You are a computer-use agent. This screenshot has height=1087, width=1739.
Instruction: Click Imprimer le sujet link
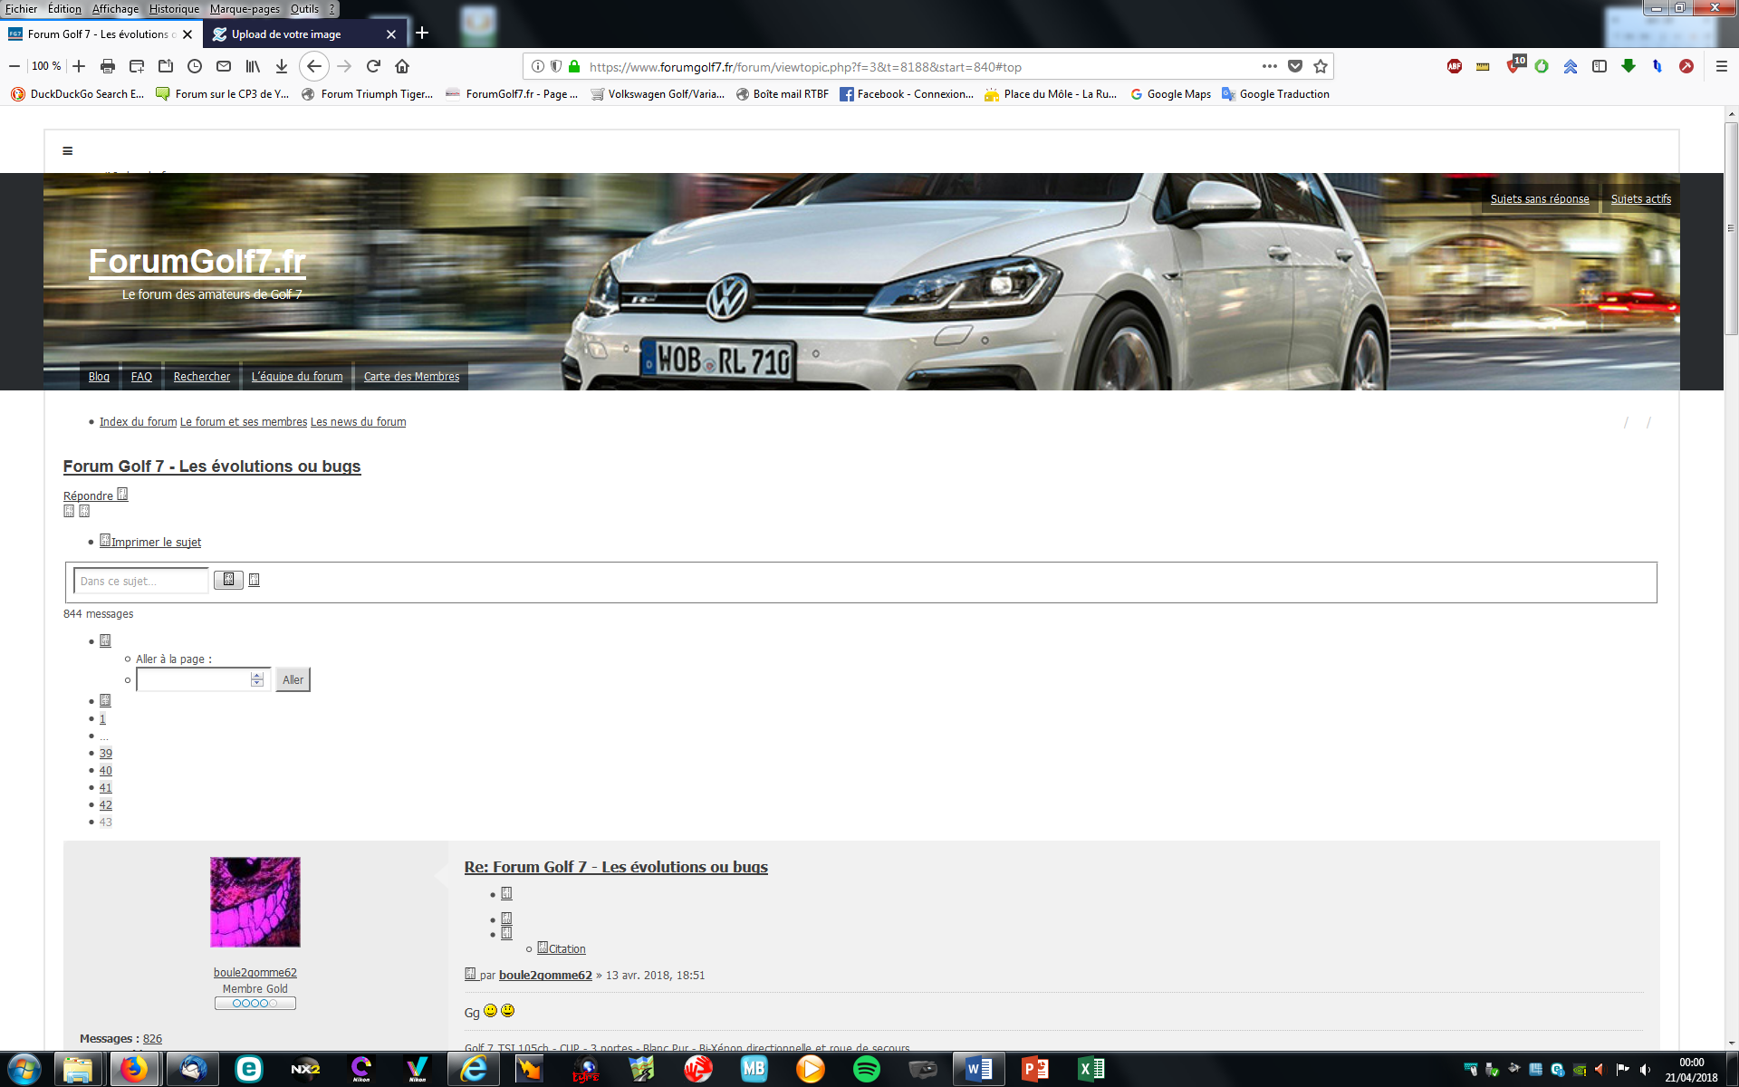150,542
